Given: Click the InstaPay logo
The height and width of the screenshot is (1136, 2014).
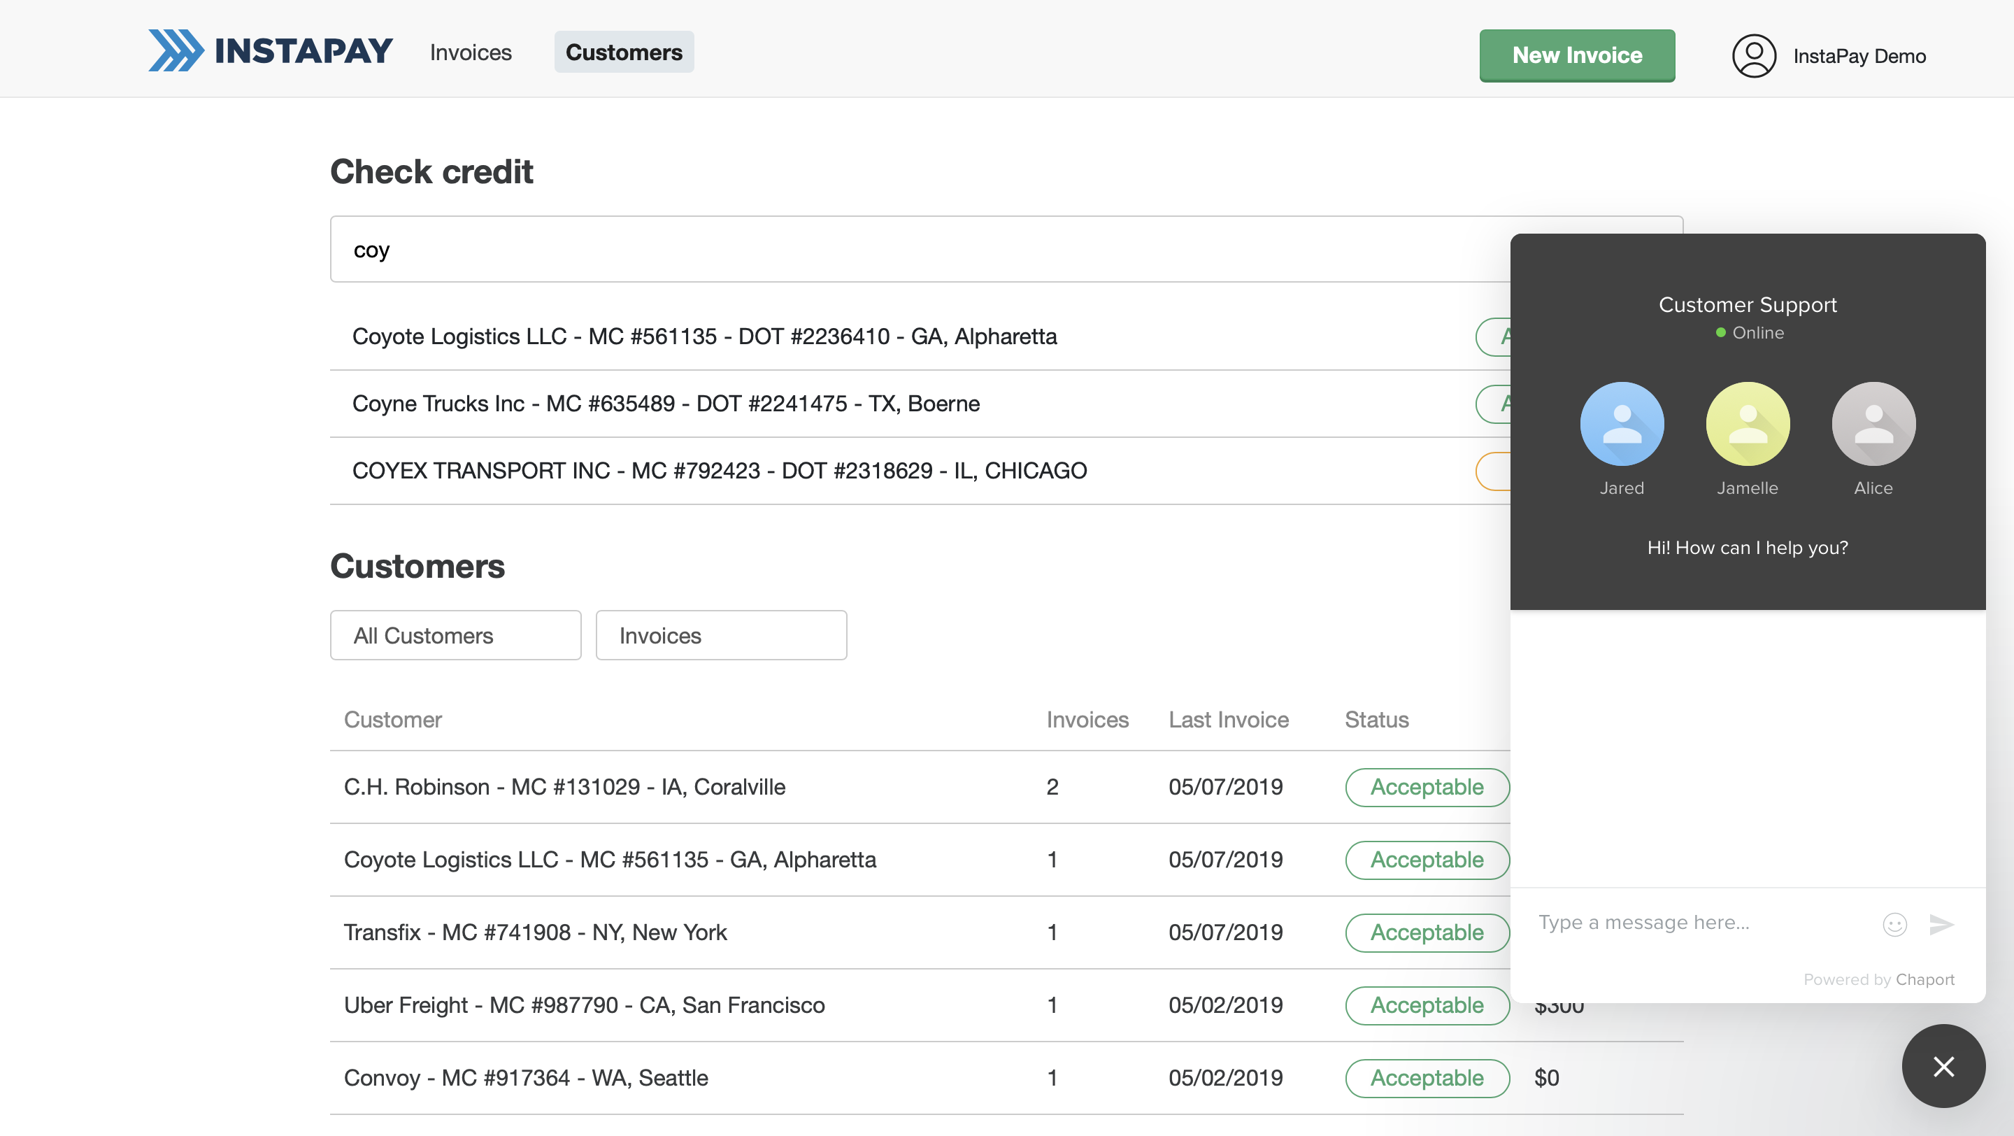Looking at the screenshot, I should click(271, 52).
